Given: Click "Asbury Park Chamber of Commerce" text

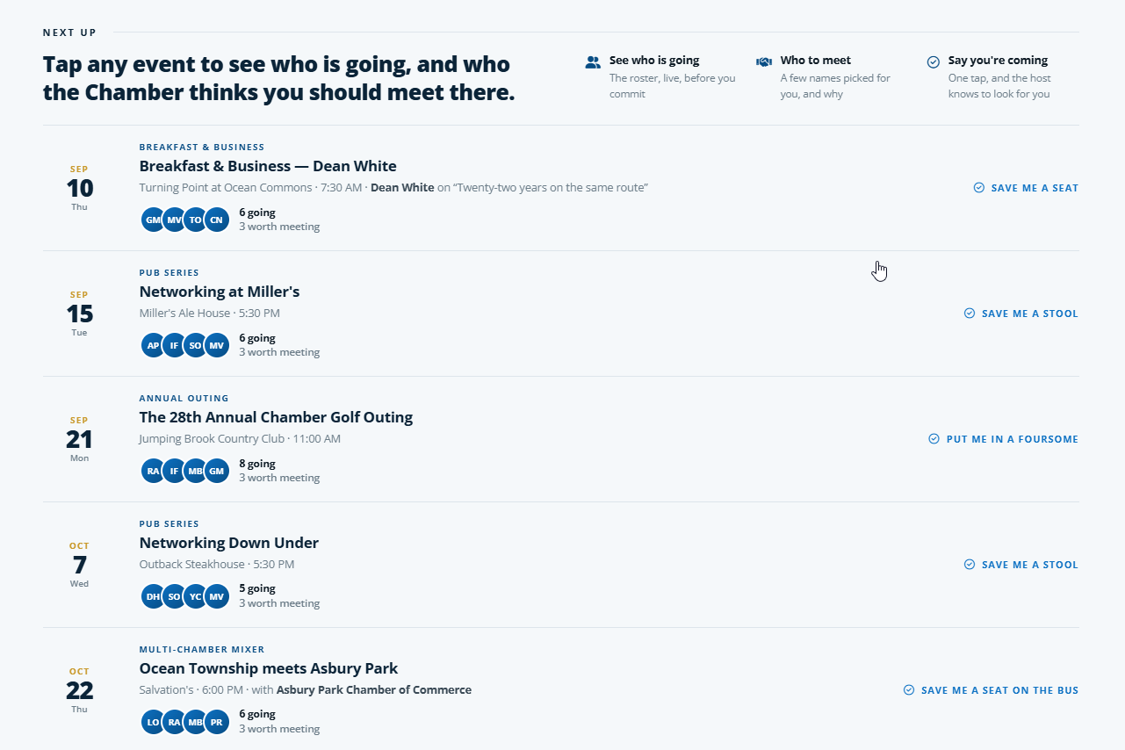Looking at the screenshot, I should click(x=374, y=690).
